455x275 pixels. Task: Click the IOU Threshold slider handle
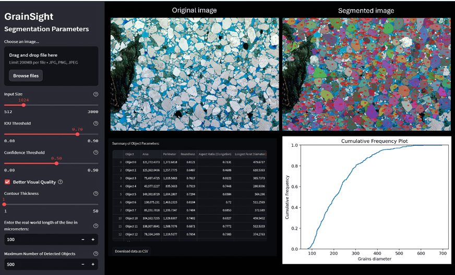click(77, 134)
